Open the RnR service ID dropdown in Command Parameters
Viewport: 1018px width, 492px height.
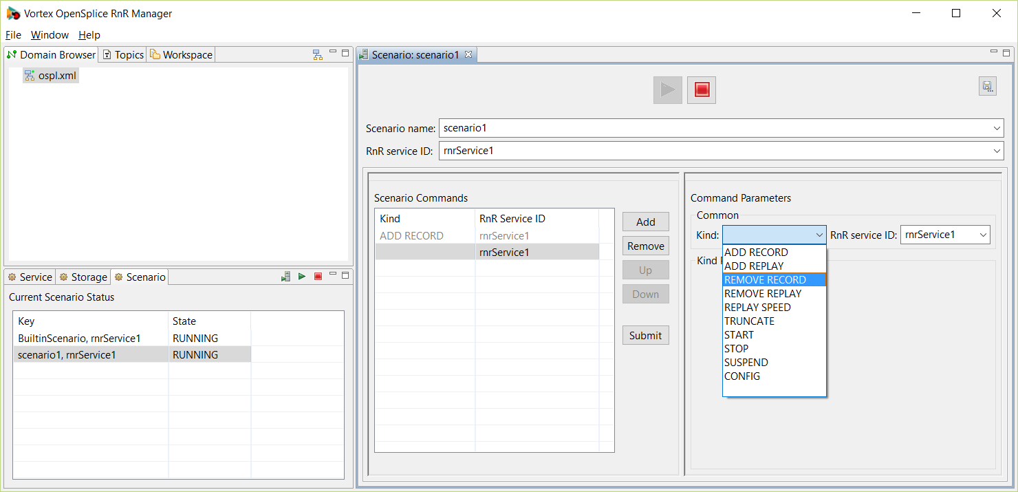983,235
